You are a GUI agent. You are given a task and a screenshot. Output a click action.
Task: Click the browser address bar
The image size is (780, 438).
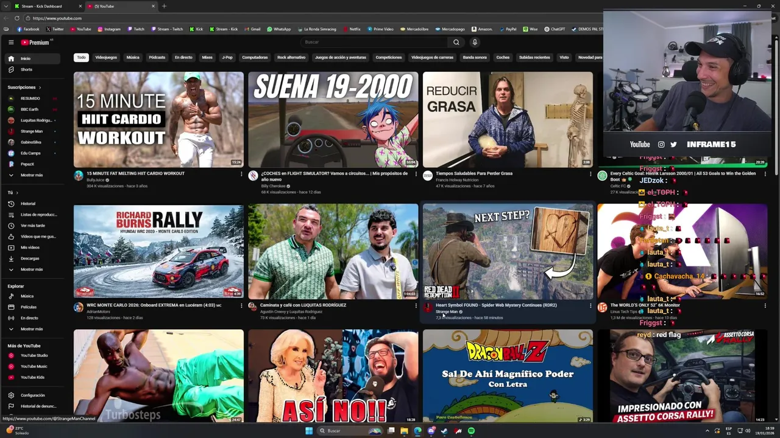[x=305, y=18]
